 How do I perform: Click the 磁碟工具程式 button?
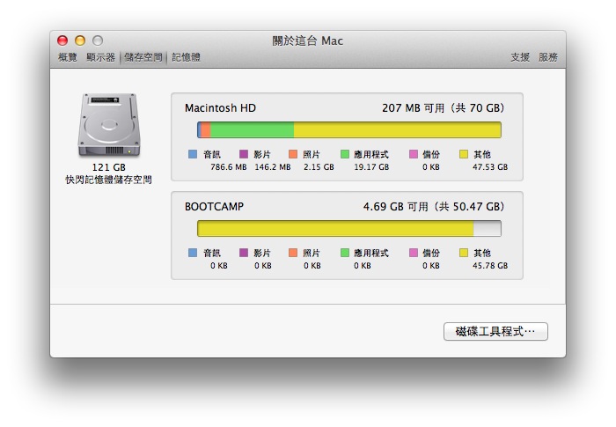(x=495, y=332)
